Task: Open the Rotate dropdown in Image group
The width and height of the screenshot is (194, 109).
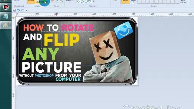Action: (x=42, y=2)
